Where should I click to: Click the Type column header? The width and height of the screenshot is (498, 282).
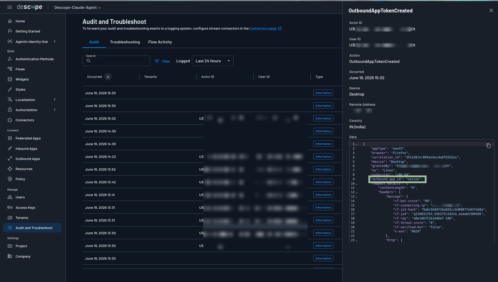(319, 77)
